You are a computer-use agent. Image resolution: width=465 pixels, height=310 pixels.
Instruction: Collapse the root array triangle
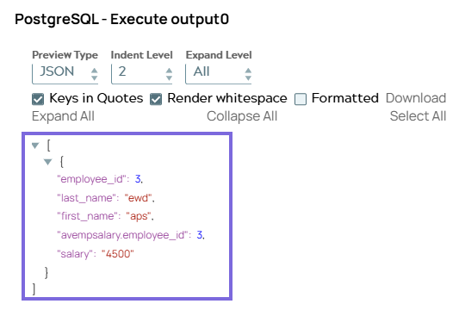[x=35, y=146]
